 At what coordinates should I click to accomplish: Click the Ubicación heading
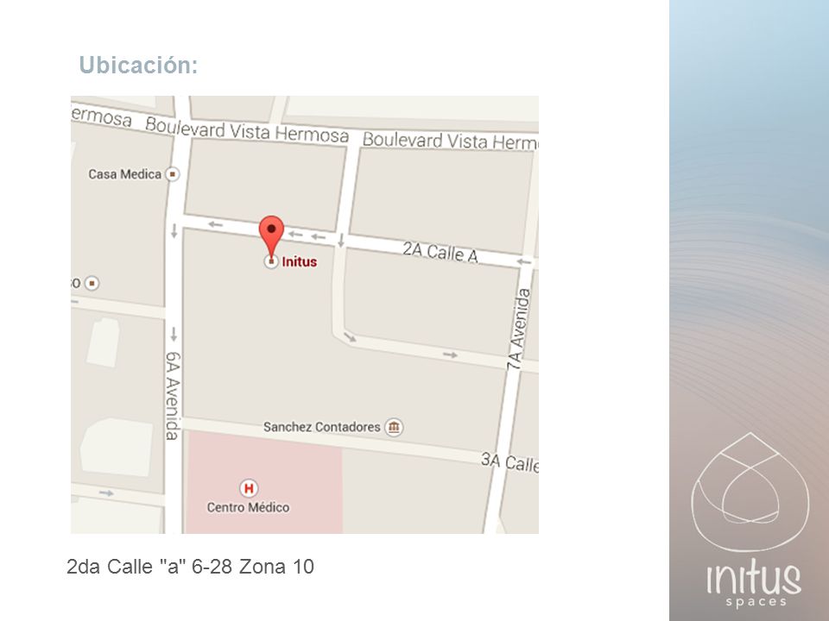click(x=138, y=66)
